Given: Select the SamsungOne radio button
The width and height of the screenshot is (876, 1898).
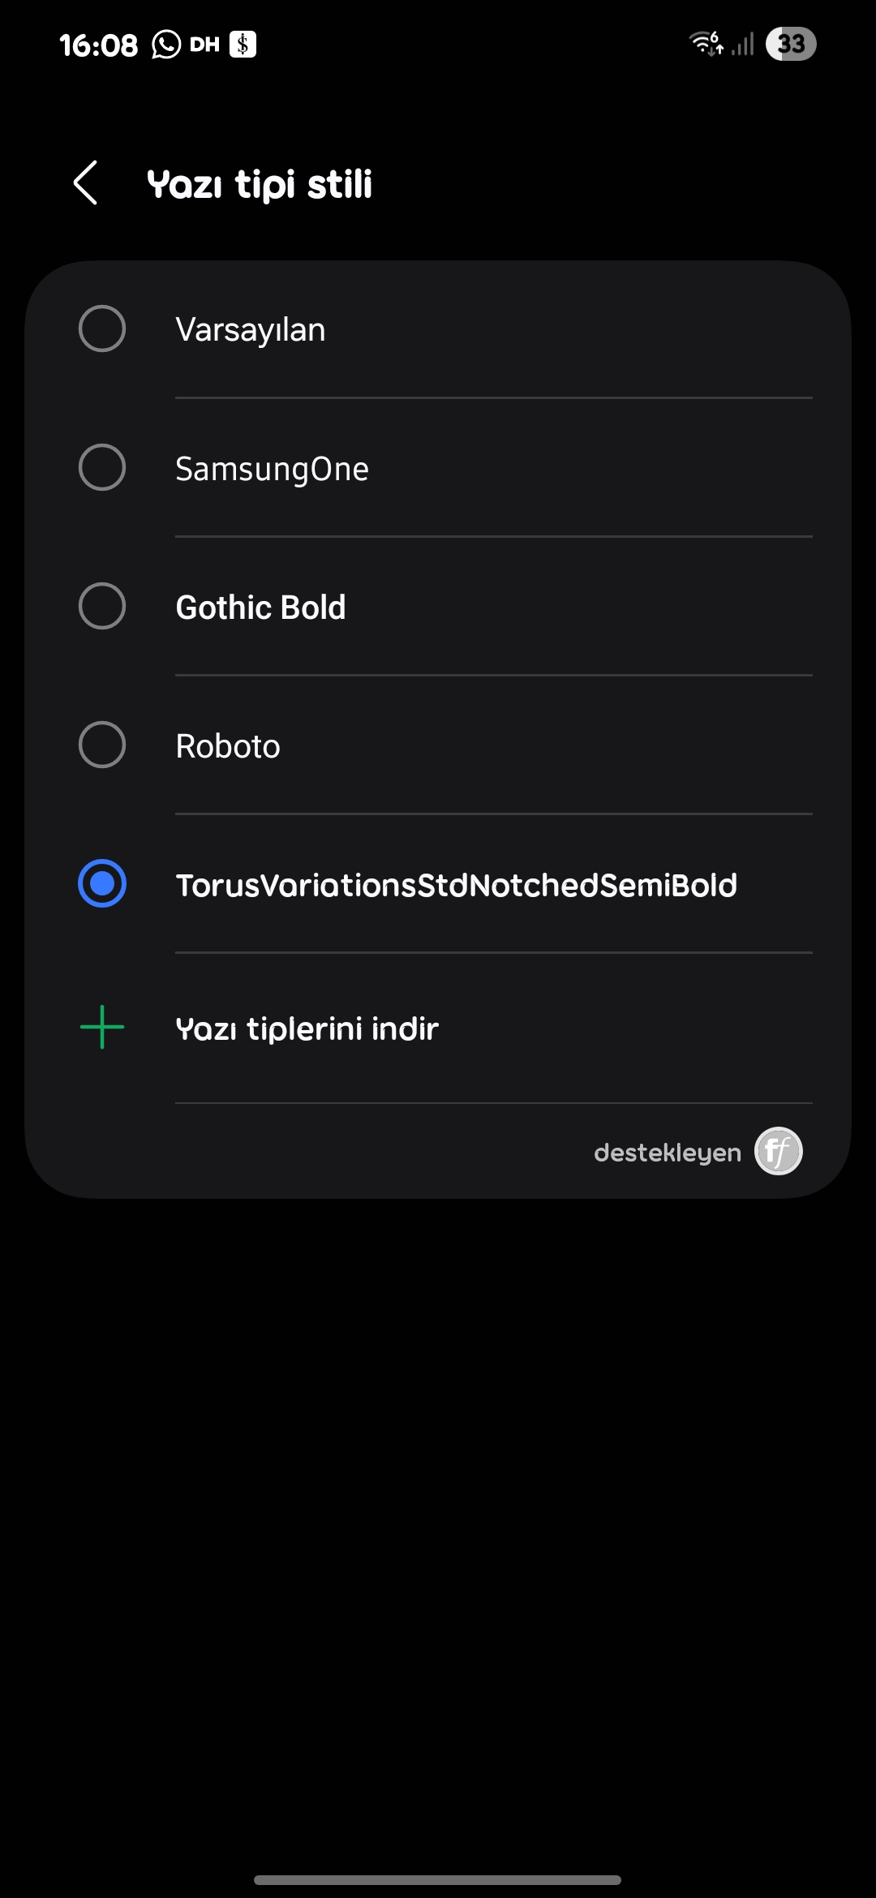Looking at the screenshot, I should click(x=102, y=467).
